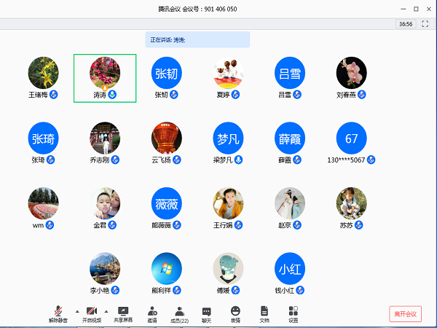Click the active mic icon beside 梁梦凡
Image resolution: width=437 pixels, height=328 pixels.
238,160
